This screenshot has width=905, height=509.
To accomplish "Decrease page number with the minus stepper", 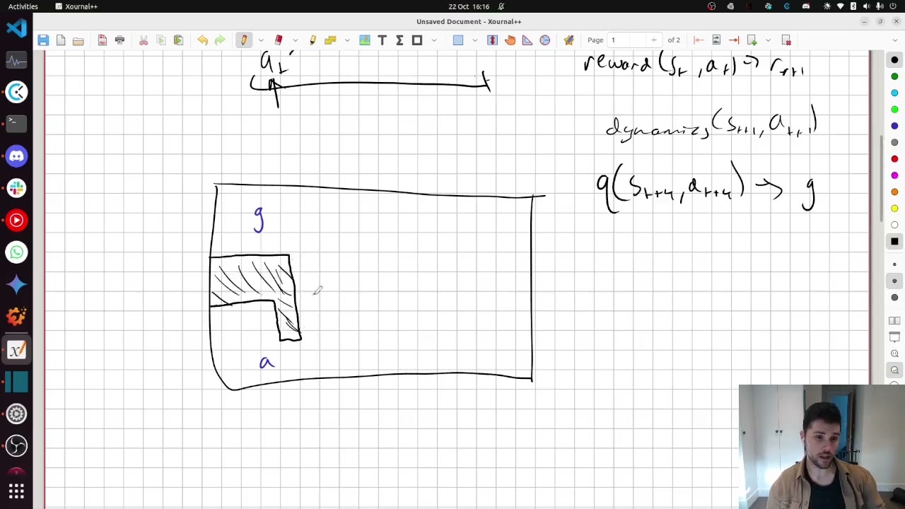I will point(638,40).
